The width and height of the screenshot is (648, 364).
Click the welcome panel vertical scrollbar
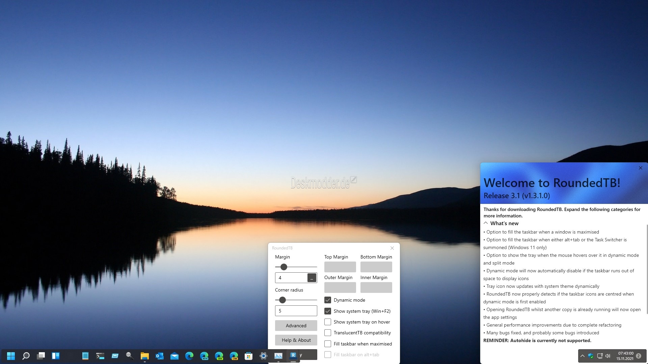[647, 269]
